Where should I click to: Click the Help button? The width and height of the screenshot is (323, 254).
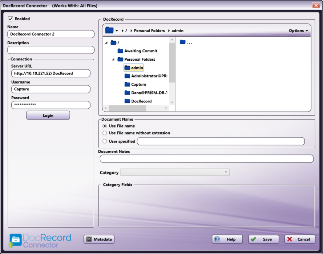(227, 239)
